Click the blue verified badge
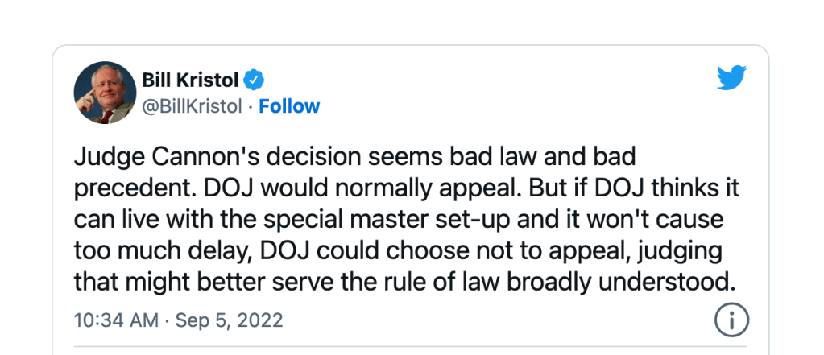The image size is (824, 355). (255, 80)
